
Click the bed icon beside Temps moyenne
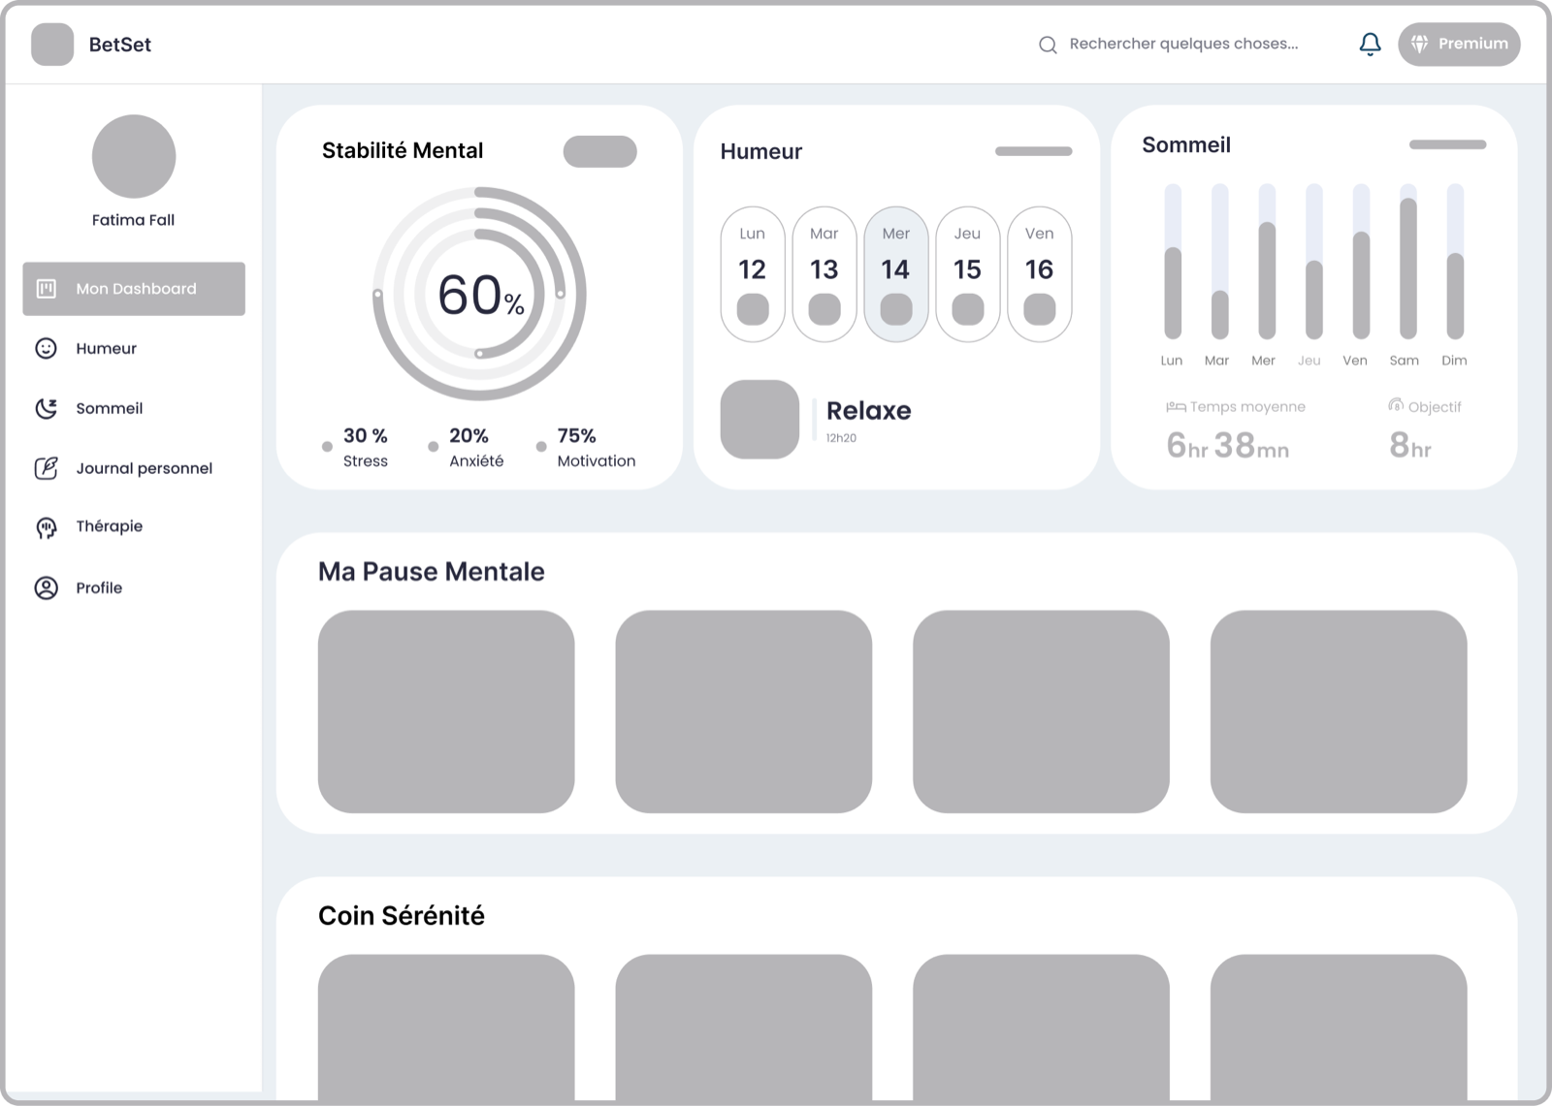pyautogui.click(x=1176, y=407)
